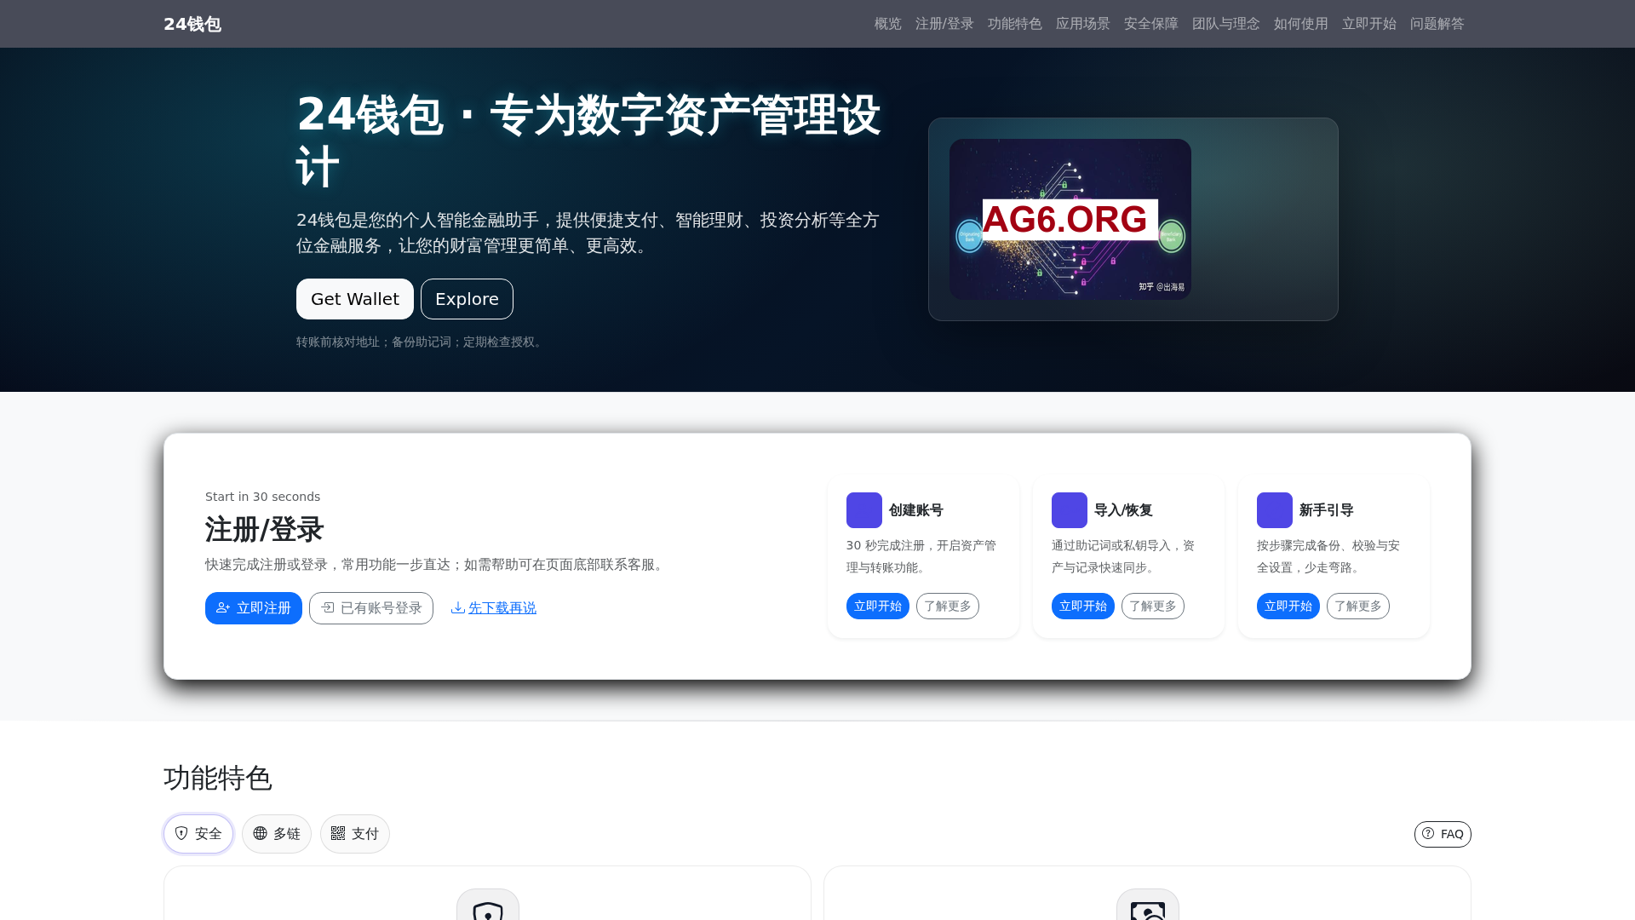Click the 立即注册 button

pos(254,608)
